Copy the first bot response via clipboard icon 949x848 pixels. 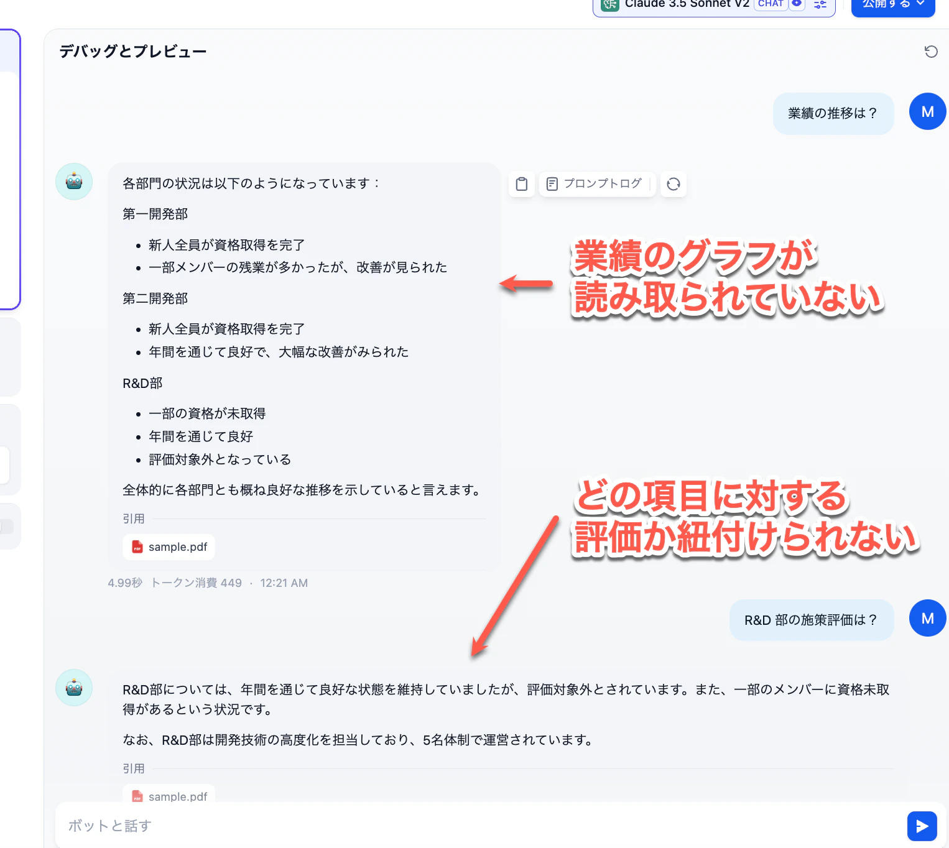pyautogui.click(x=522, y=184)
